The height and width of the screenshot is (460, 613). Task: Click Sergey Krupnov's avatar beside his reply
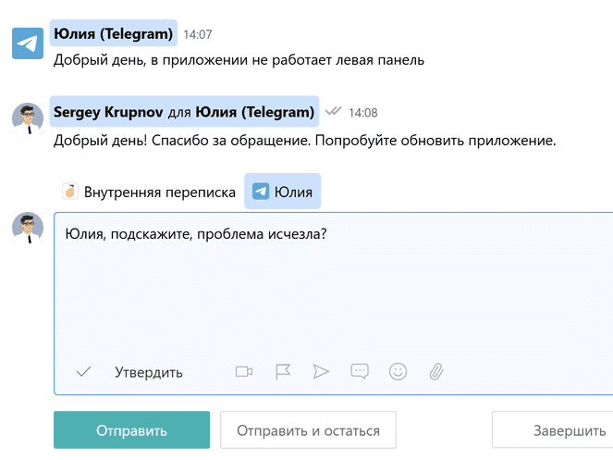[28, 119]
